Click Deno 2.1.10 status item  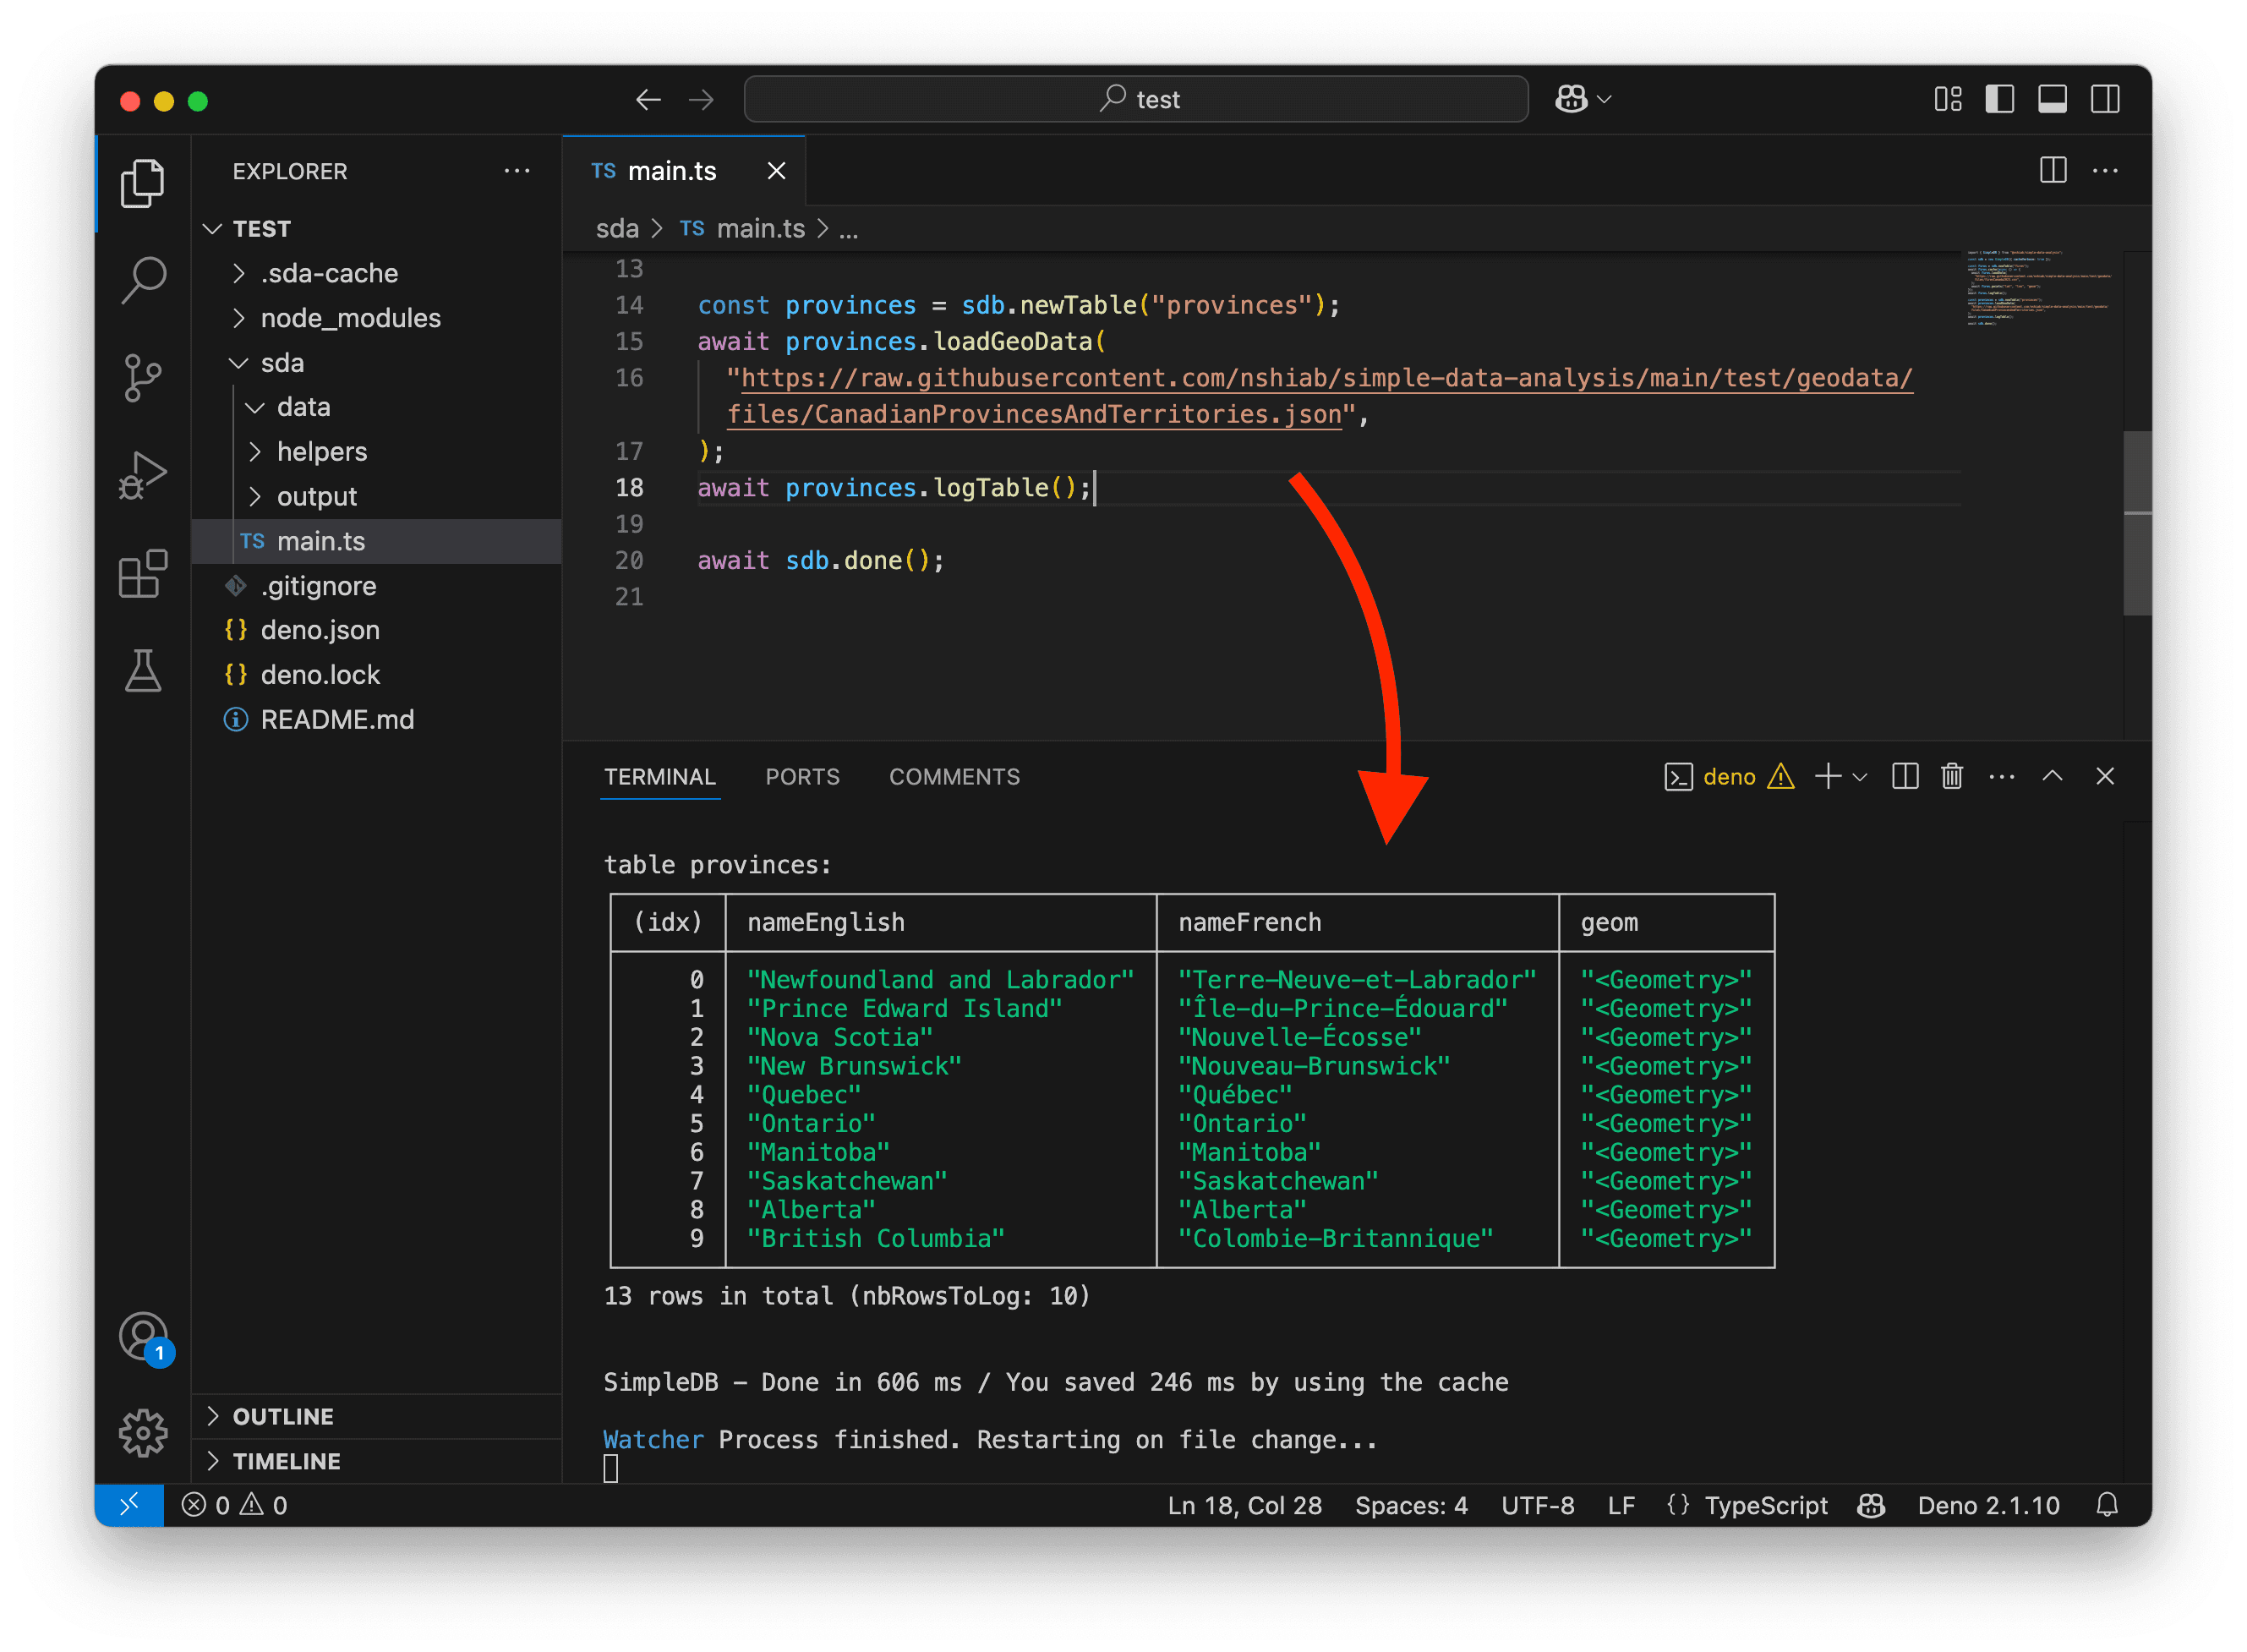1988,1505
